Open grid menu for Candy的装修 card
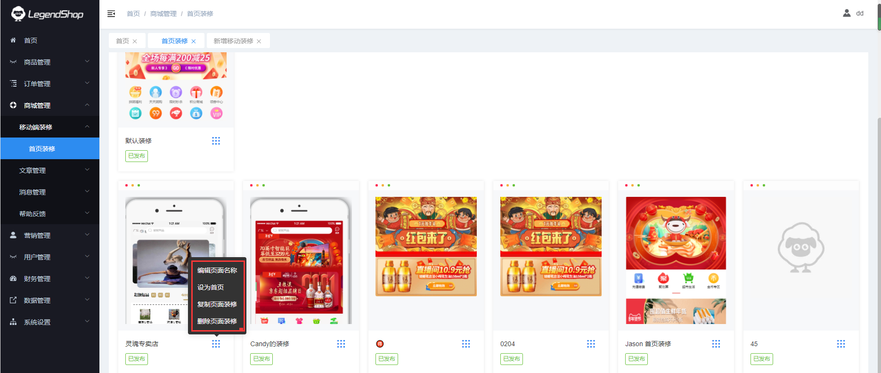This screenshot has height=373, width=881. 341,344
